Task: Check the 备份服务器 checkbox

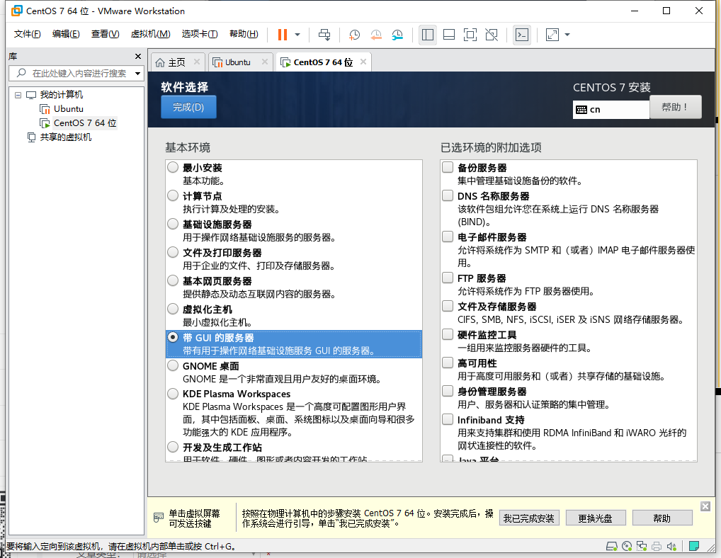Action: (448, 167)
